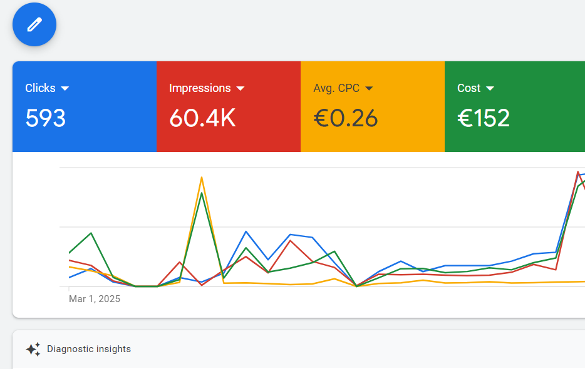Expand the Impressions metric dropdown arrow
This screenshot has height=369, width=585.
240,89
